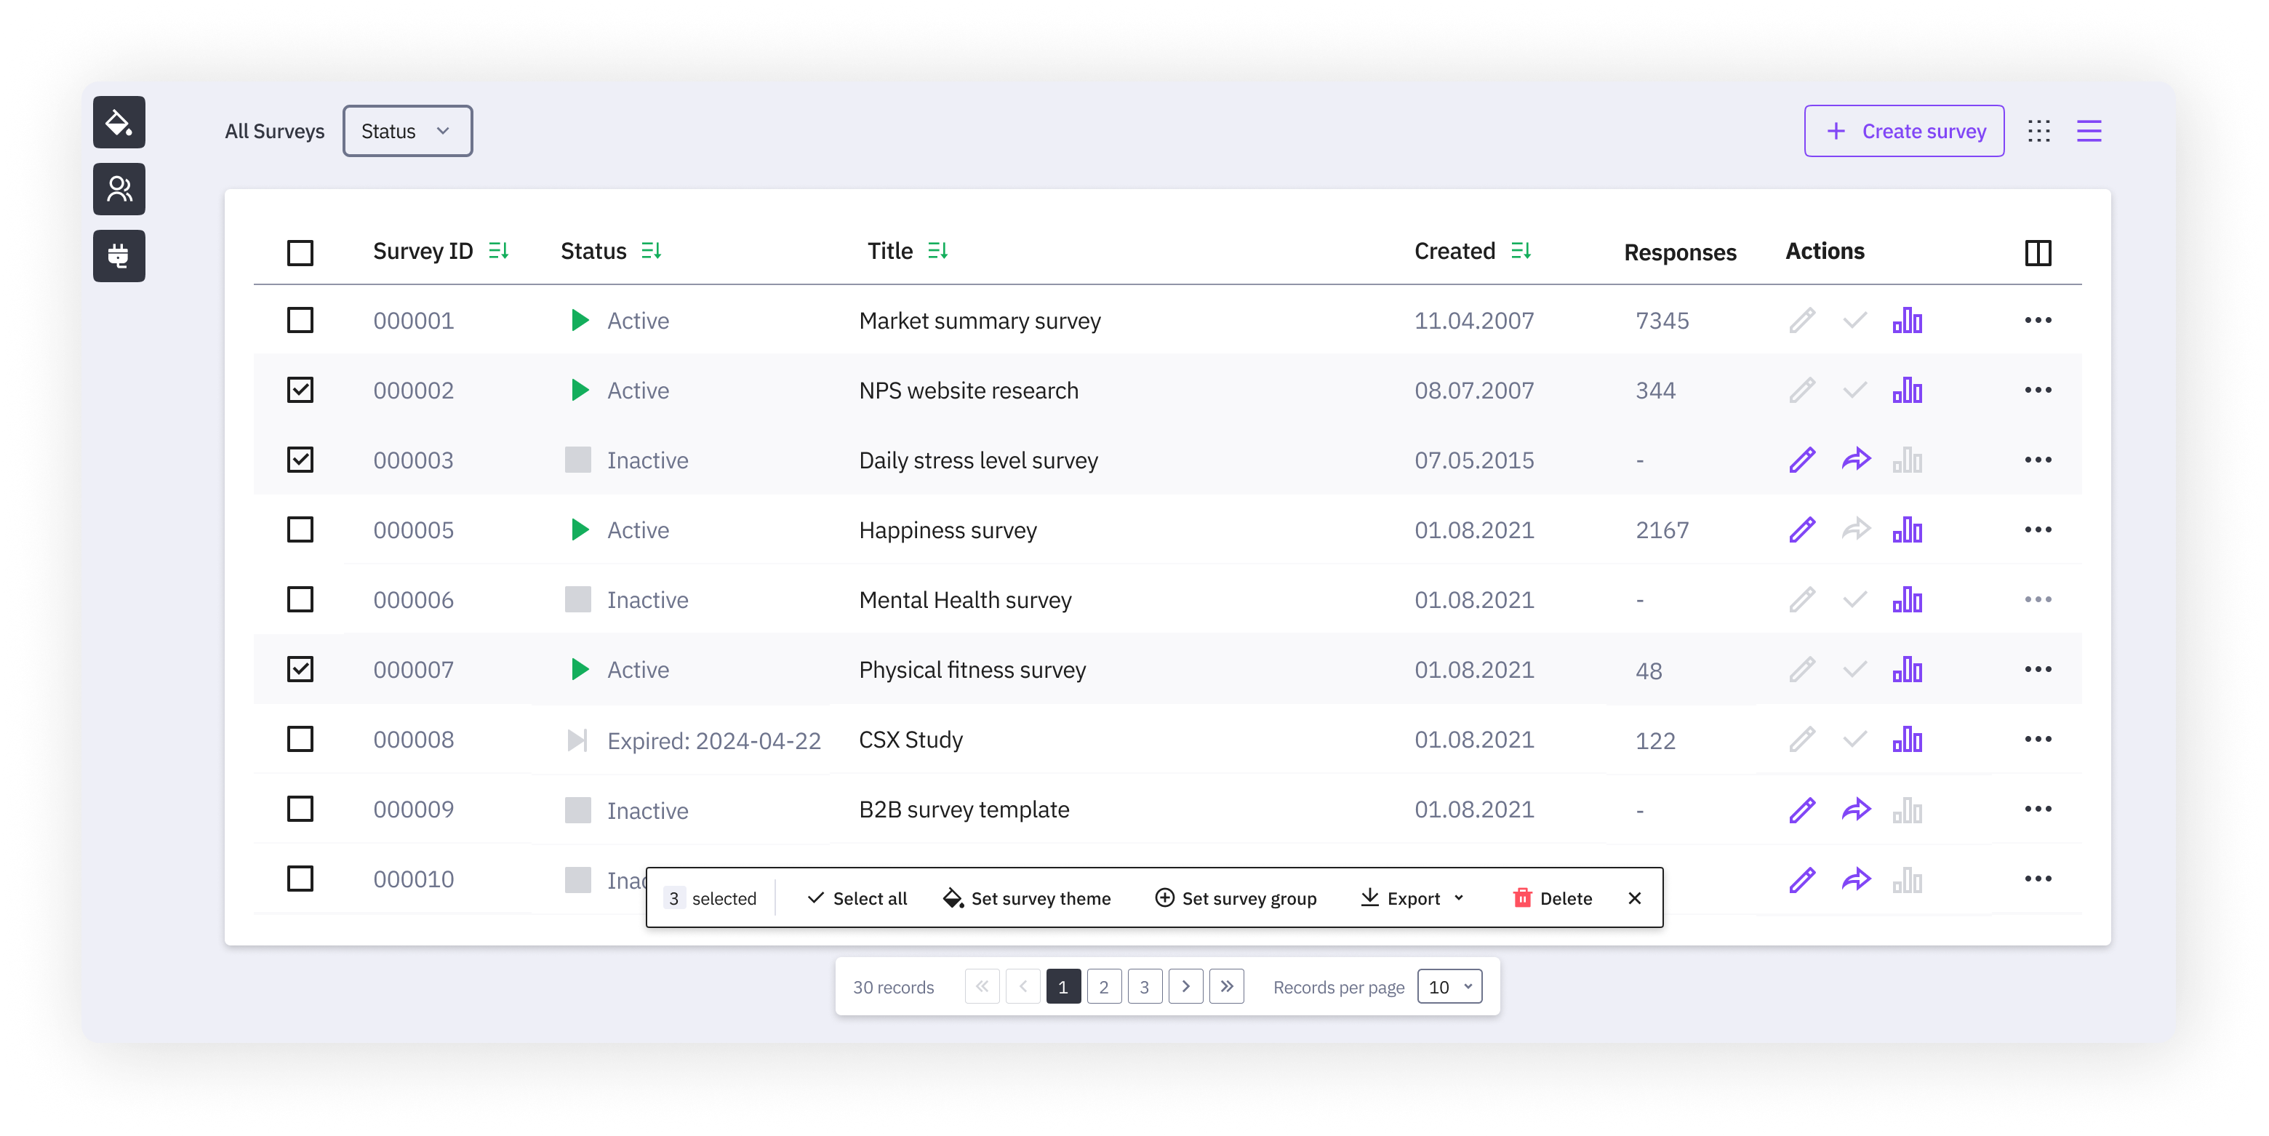Edit the Daily stress level survey
2269x1136 pixels.
1803,460
